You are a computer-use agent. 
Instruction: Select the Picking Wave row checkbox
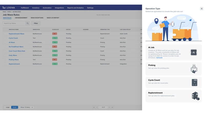[x=5, y=60]
